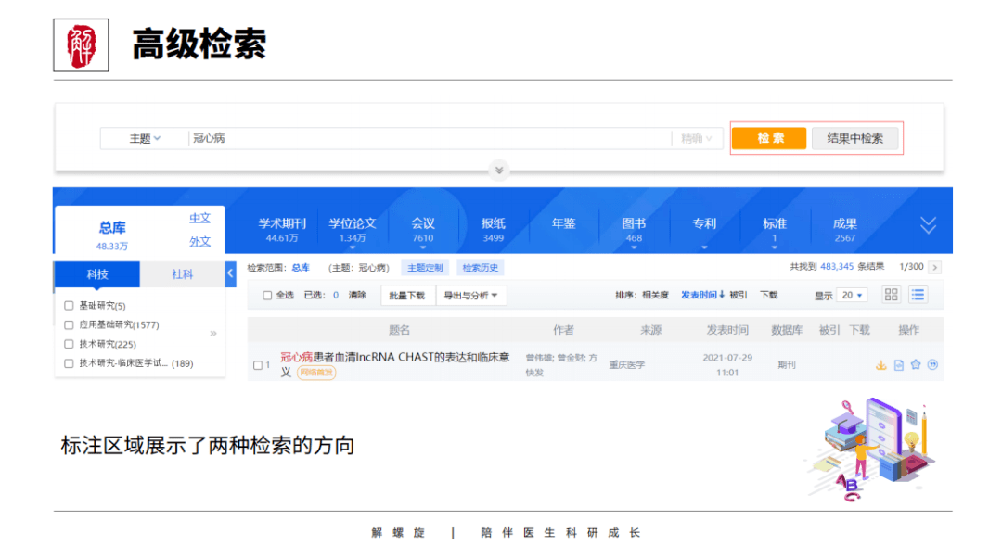The width and height of the screenshot is (1002, 558).
Task: Click the 结果中检索 button
Action: click(x=855, y=138)
